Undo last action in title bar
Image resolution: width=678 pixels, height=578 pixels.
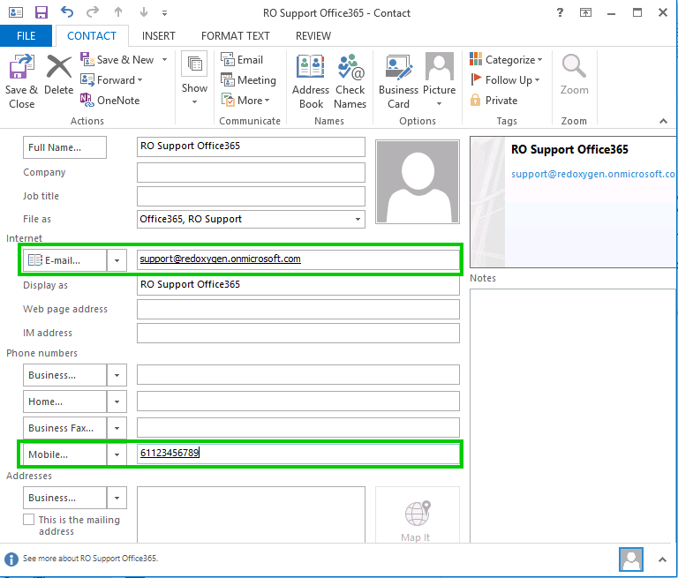click(66, 11)
